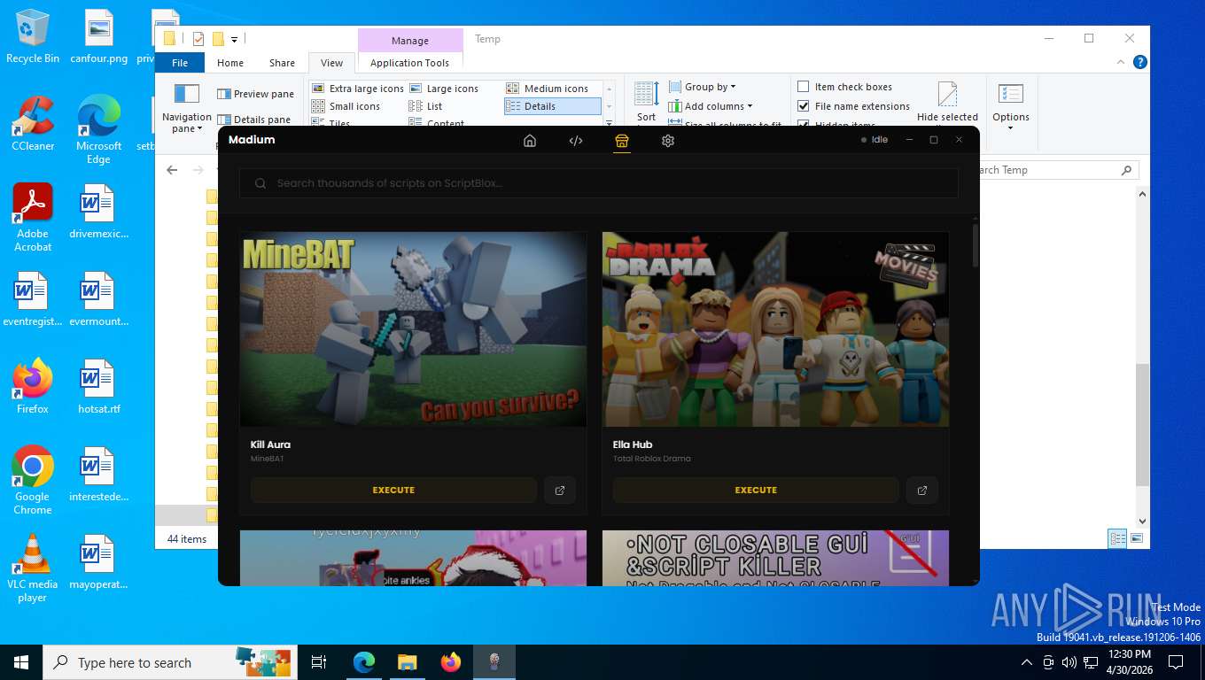This screenshot has height=680, width=1205.
Task: Click the MineBAT Kill Aura thumbnail
Action: point(413,329)
